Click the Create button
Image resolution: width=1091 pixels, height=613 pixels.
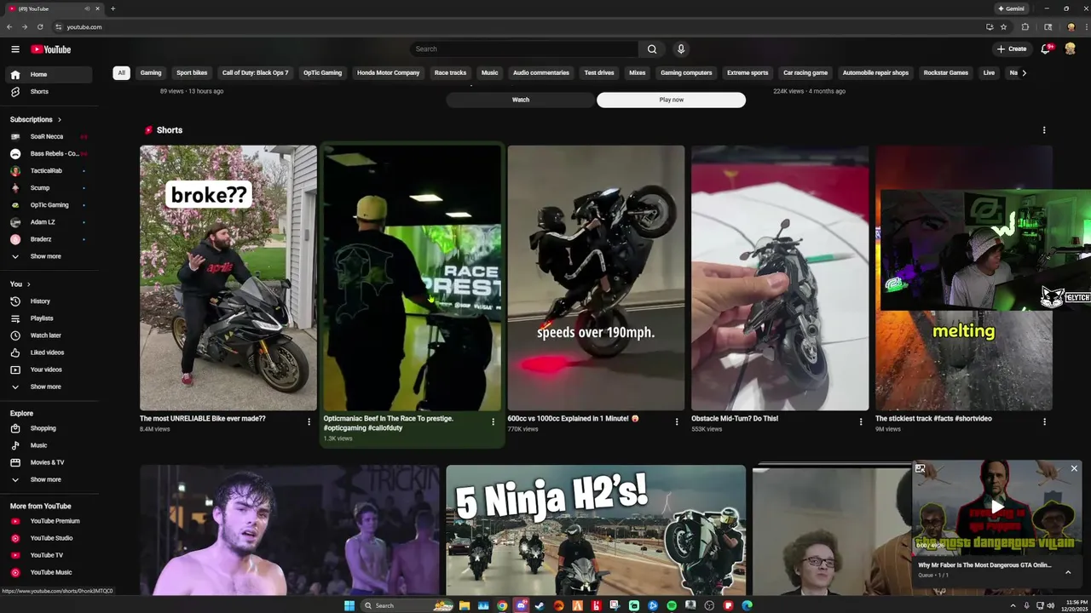tap(1012, 49)
